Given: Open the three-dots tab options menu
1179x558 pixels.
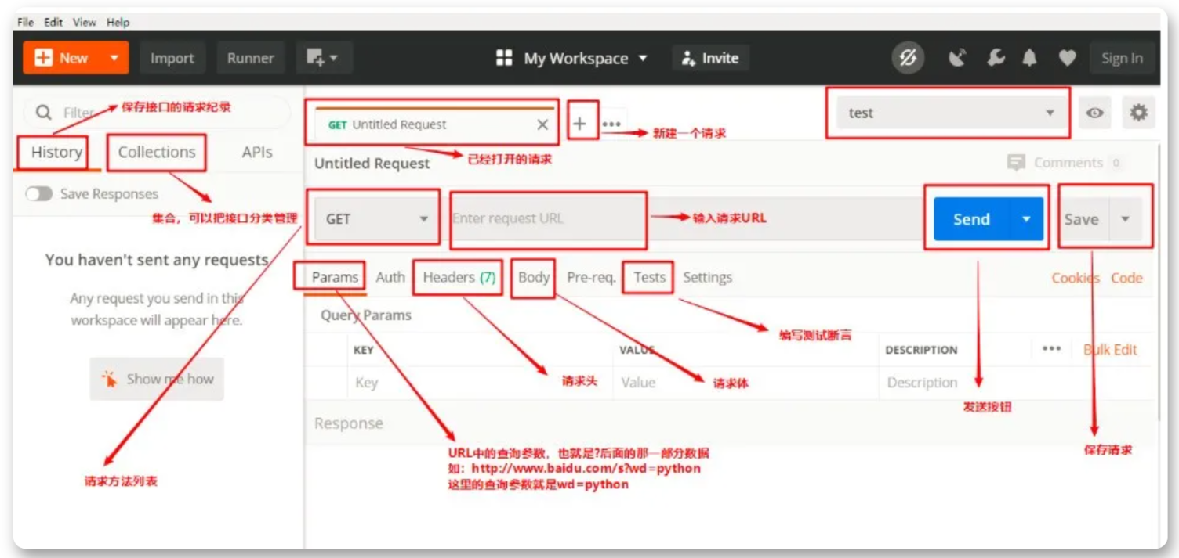Looking at the screenshot, I should tap(611, 124).
